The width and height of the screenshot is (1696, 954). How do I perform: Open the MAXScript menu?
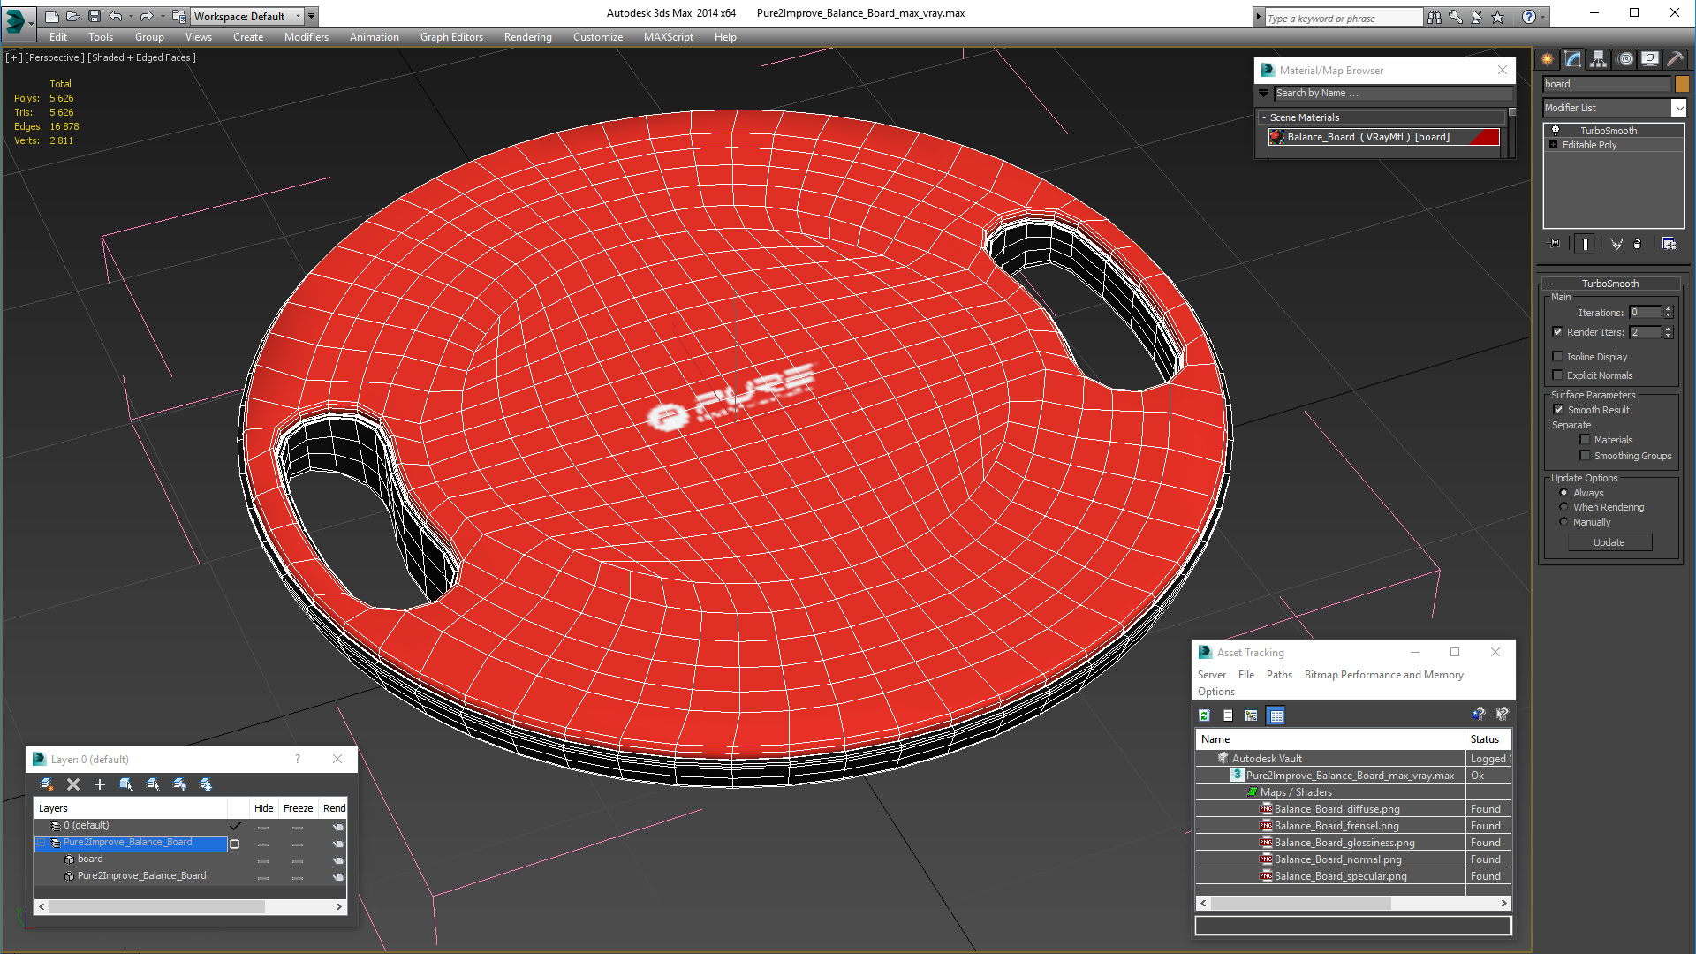click(668, 37)
